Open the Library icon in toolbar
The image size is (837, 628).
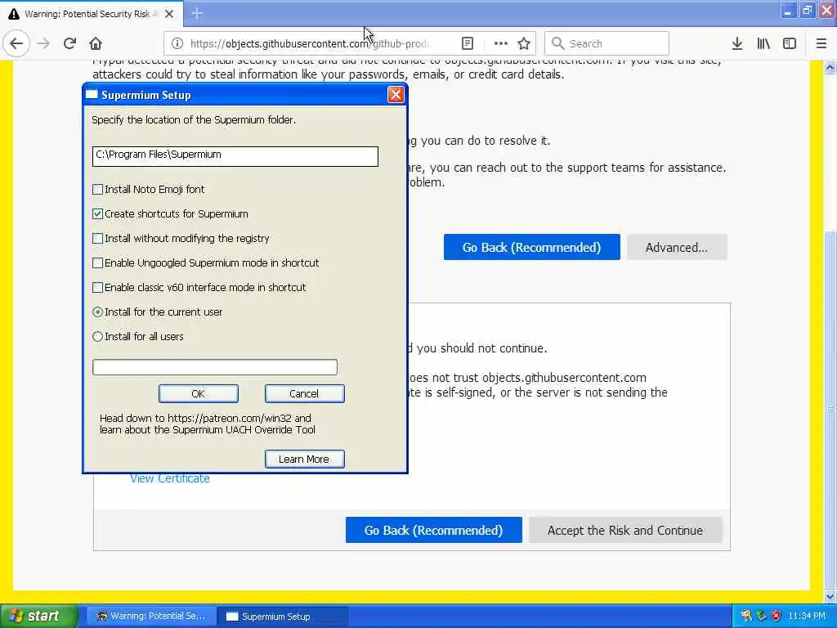763,44
